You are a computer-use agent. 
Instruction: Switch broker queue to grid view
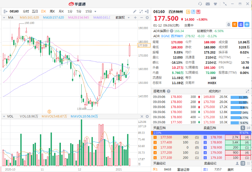tap(248, 164)
